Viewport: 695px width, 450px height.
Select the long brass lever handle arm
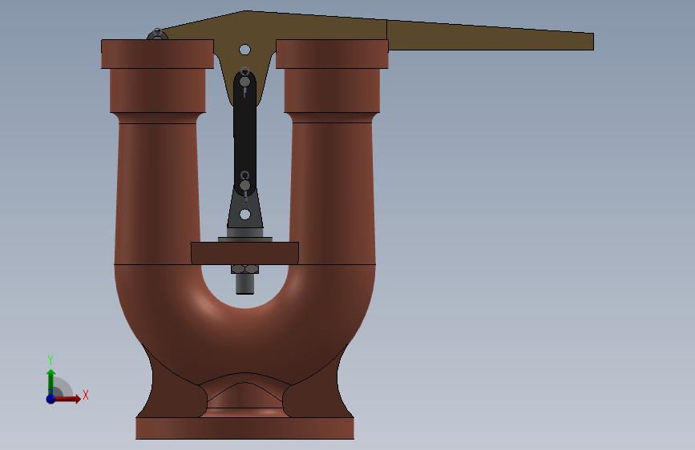pos(490,35)
